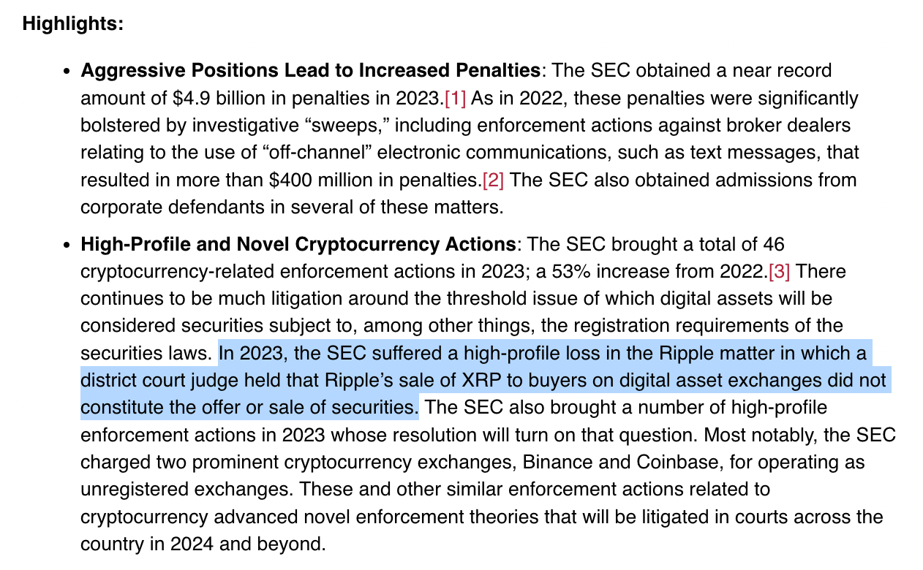Viewport: 923px width, 570px height.
Task: Click inside the blue highlighted Ripple sentence
Action: (483, 381)
